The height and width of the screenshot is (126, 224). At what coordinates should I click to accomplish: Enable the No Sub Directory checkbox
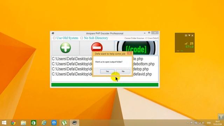click(x=82, y=38)
